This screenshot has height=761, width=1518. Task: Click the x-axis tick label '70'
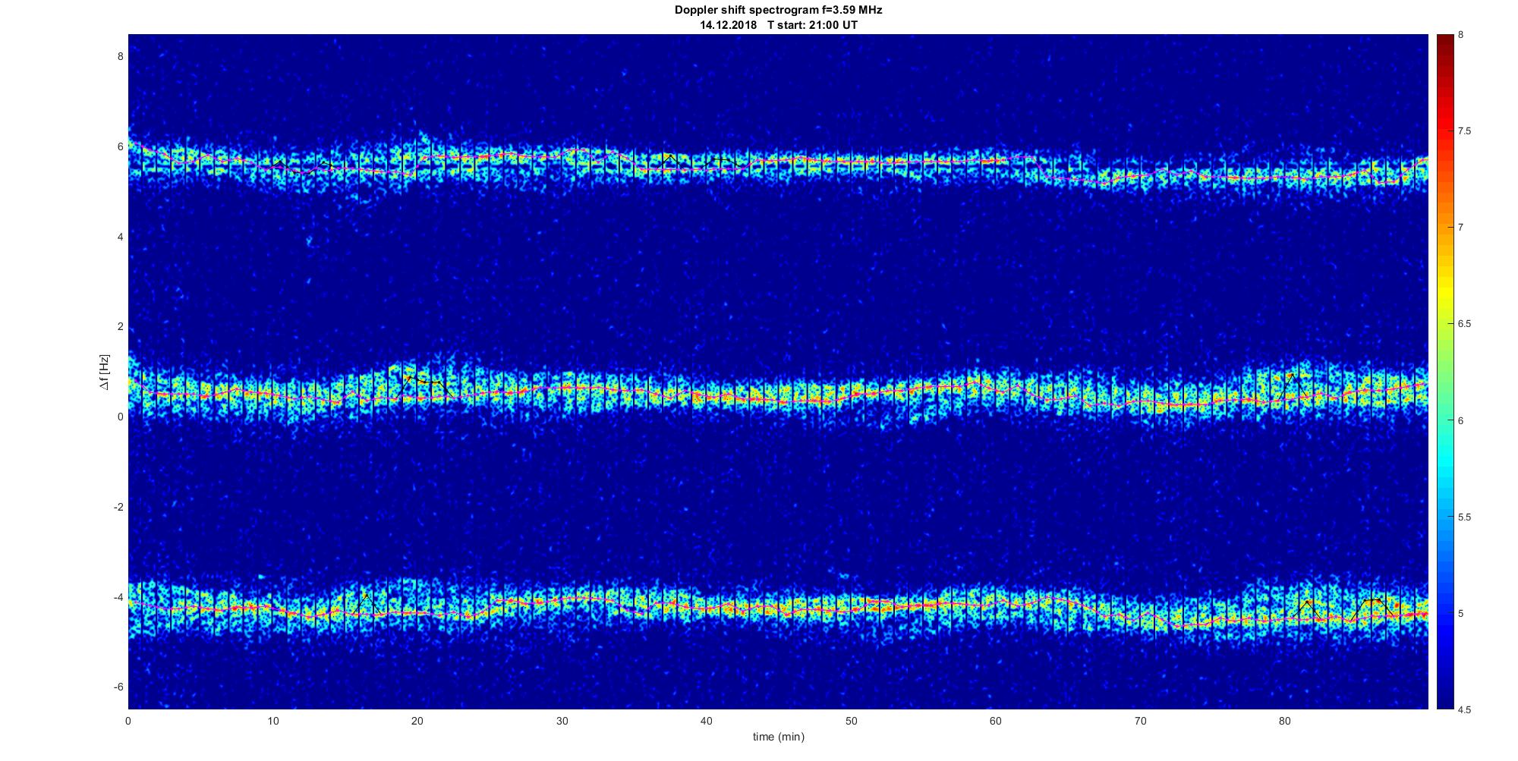[1140, 720]
